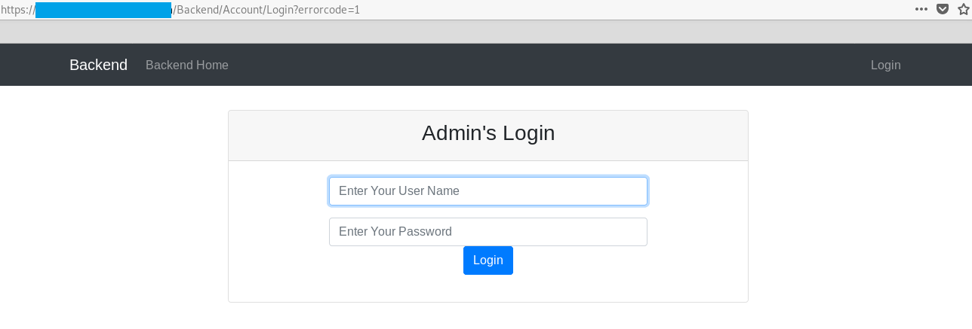This screenshot has width=972, height=329.
Task: Save page with the Pocket icon
Action: [943, 9]
